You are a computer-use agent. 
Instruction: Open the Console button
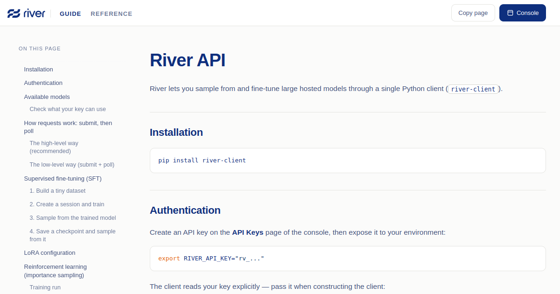point(523,13)
